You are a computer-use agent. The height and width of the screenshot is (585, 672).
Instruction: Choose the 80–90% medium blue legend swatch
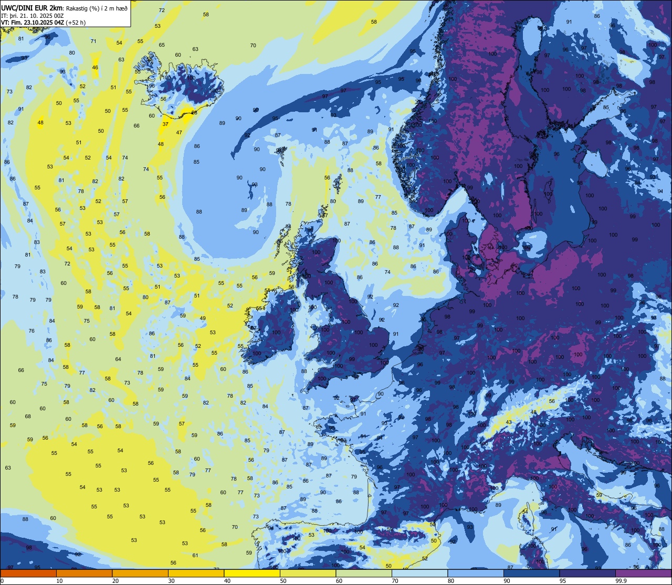[x=476, y=573]
